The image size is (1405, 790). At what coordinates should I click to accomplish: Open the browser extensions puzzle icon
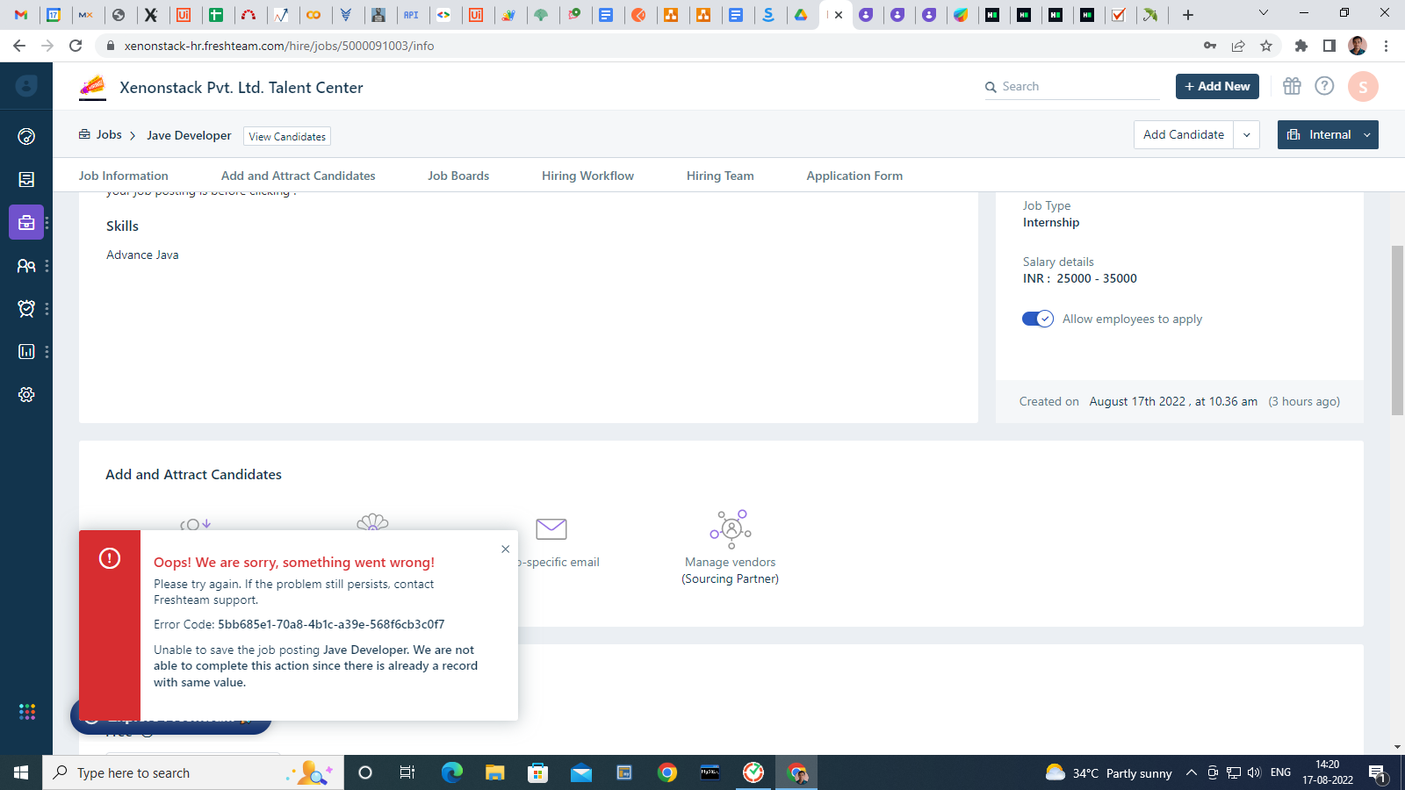pos(1301,46)
